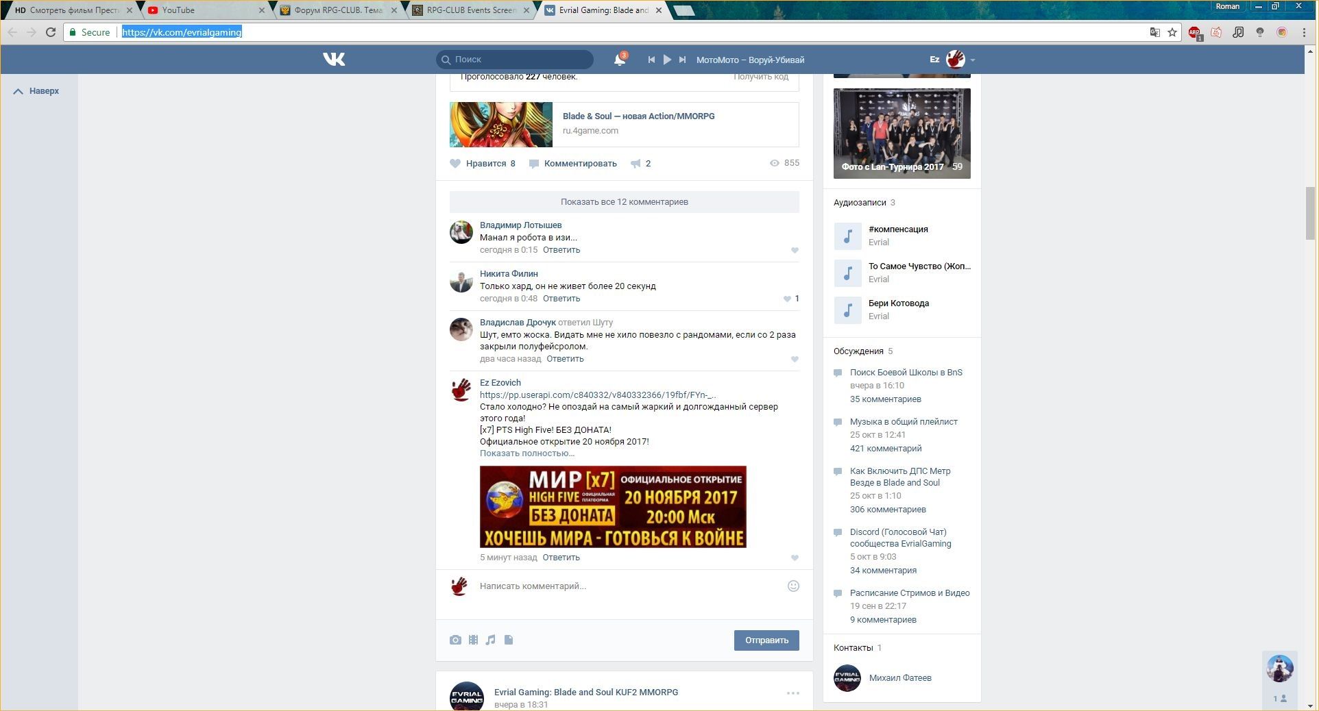Play the #компенсация audio track
Viewport: 1319px width, 711px height.
coord(847,236)
